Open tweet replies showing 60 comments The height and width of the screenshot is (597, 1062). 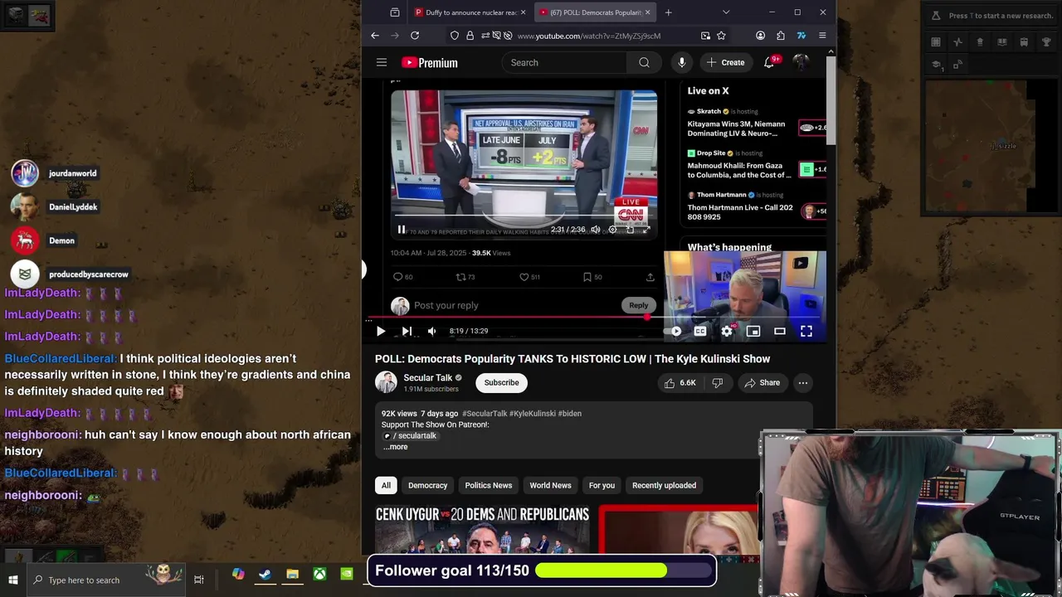tap(402, 277)
